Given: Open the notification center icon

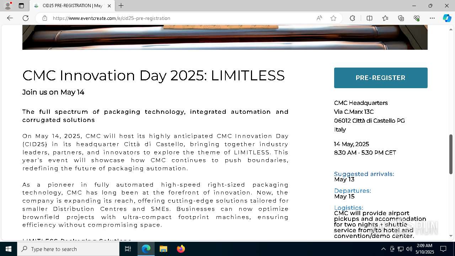Looking at the screenshot, I should point(443,249).
